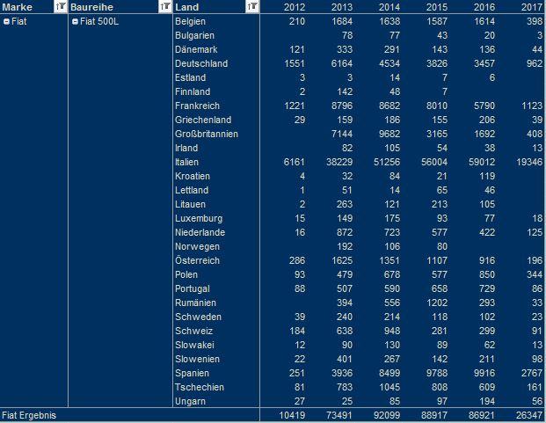Select the 2017 column header

532,7
